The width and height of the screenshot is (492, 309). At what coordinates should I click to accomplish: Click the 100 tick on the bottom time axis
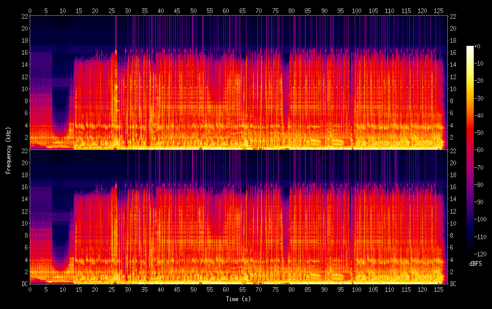pos(356,290)
